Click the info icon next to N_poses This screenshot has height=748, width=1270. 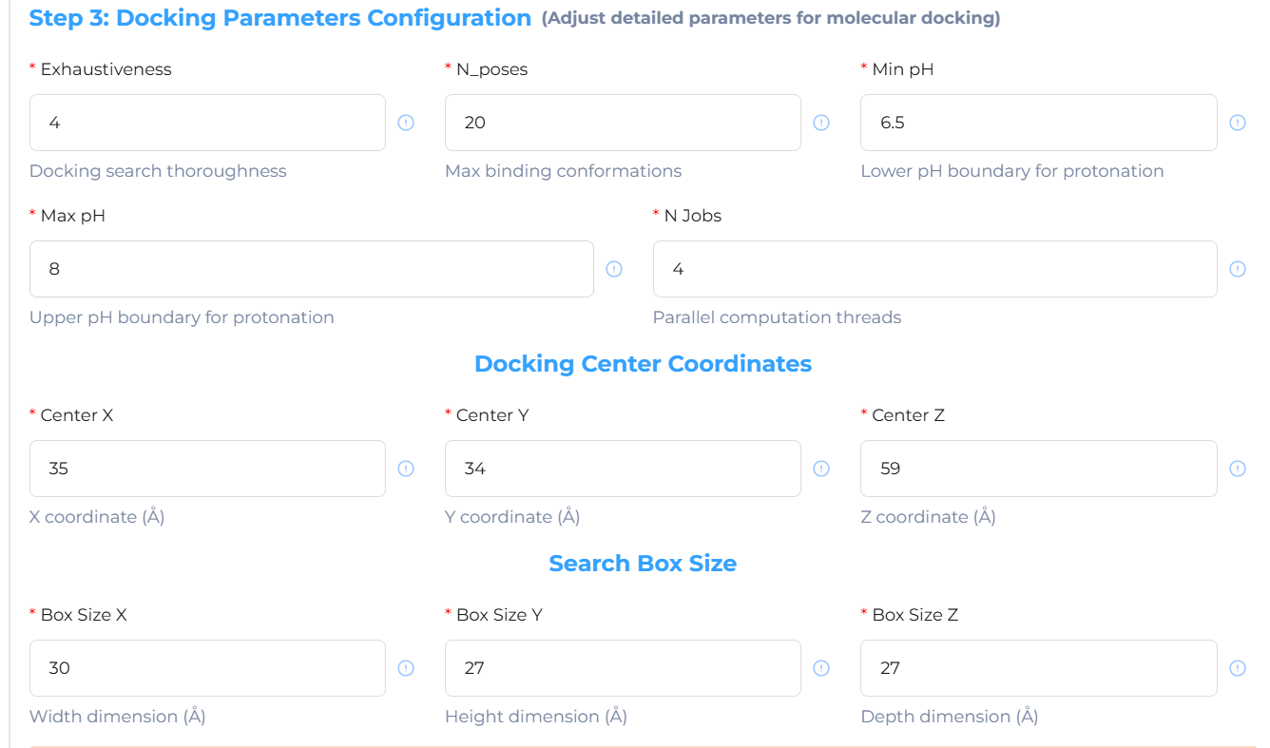[x=821, y=123]
